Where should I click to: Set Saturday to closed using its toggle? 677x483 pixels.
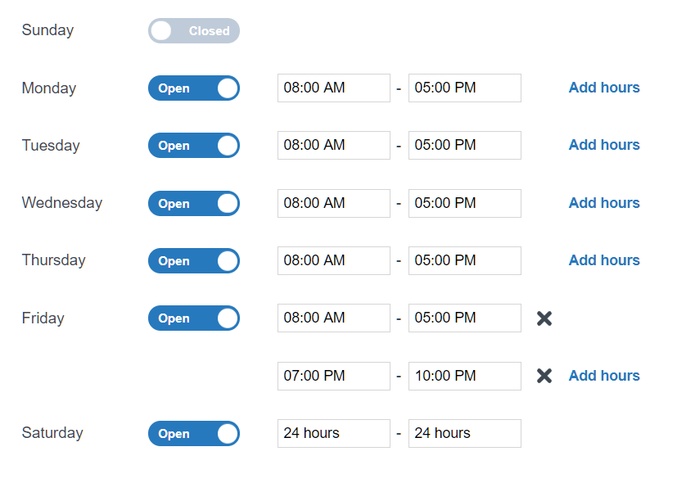193,433
